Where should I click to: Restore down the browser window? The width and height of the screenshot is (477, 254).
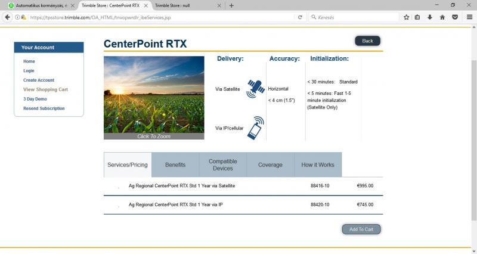pos(453,5)
